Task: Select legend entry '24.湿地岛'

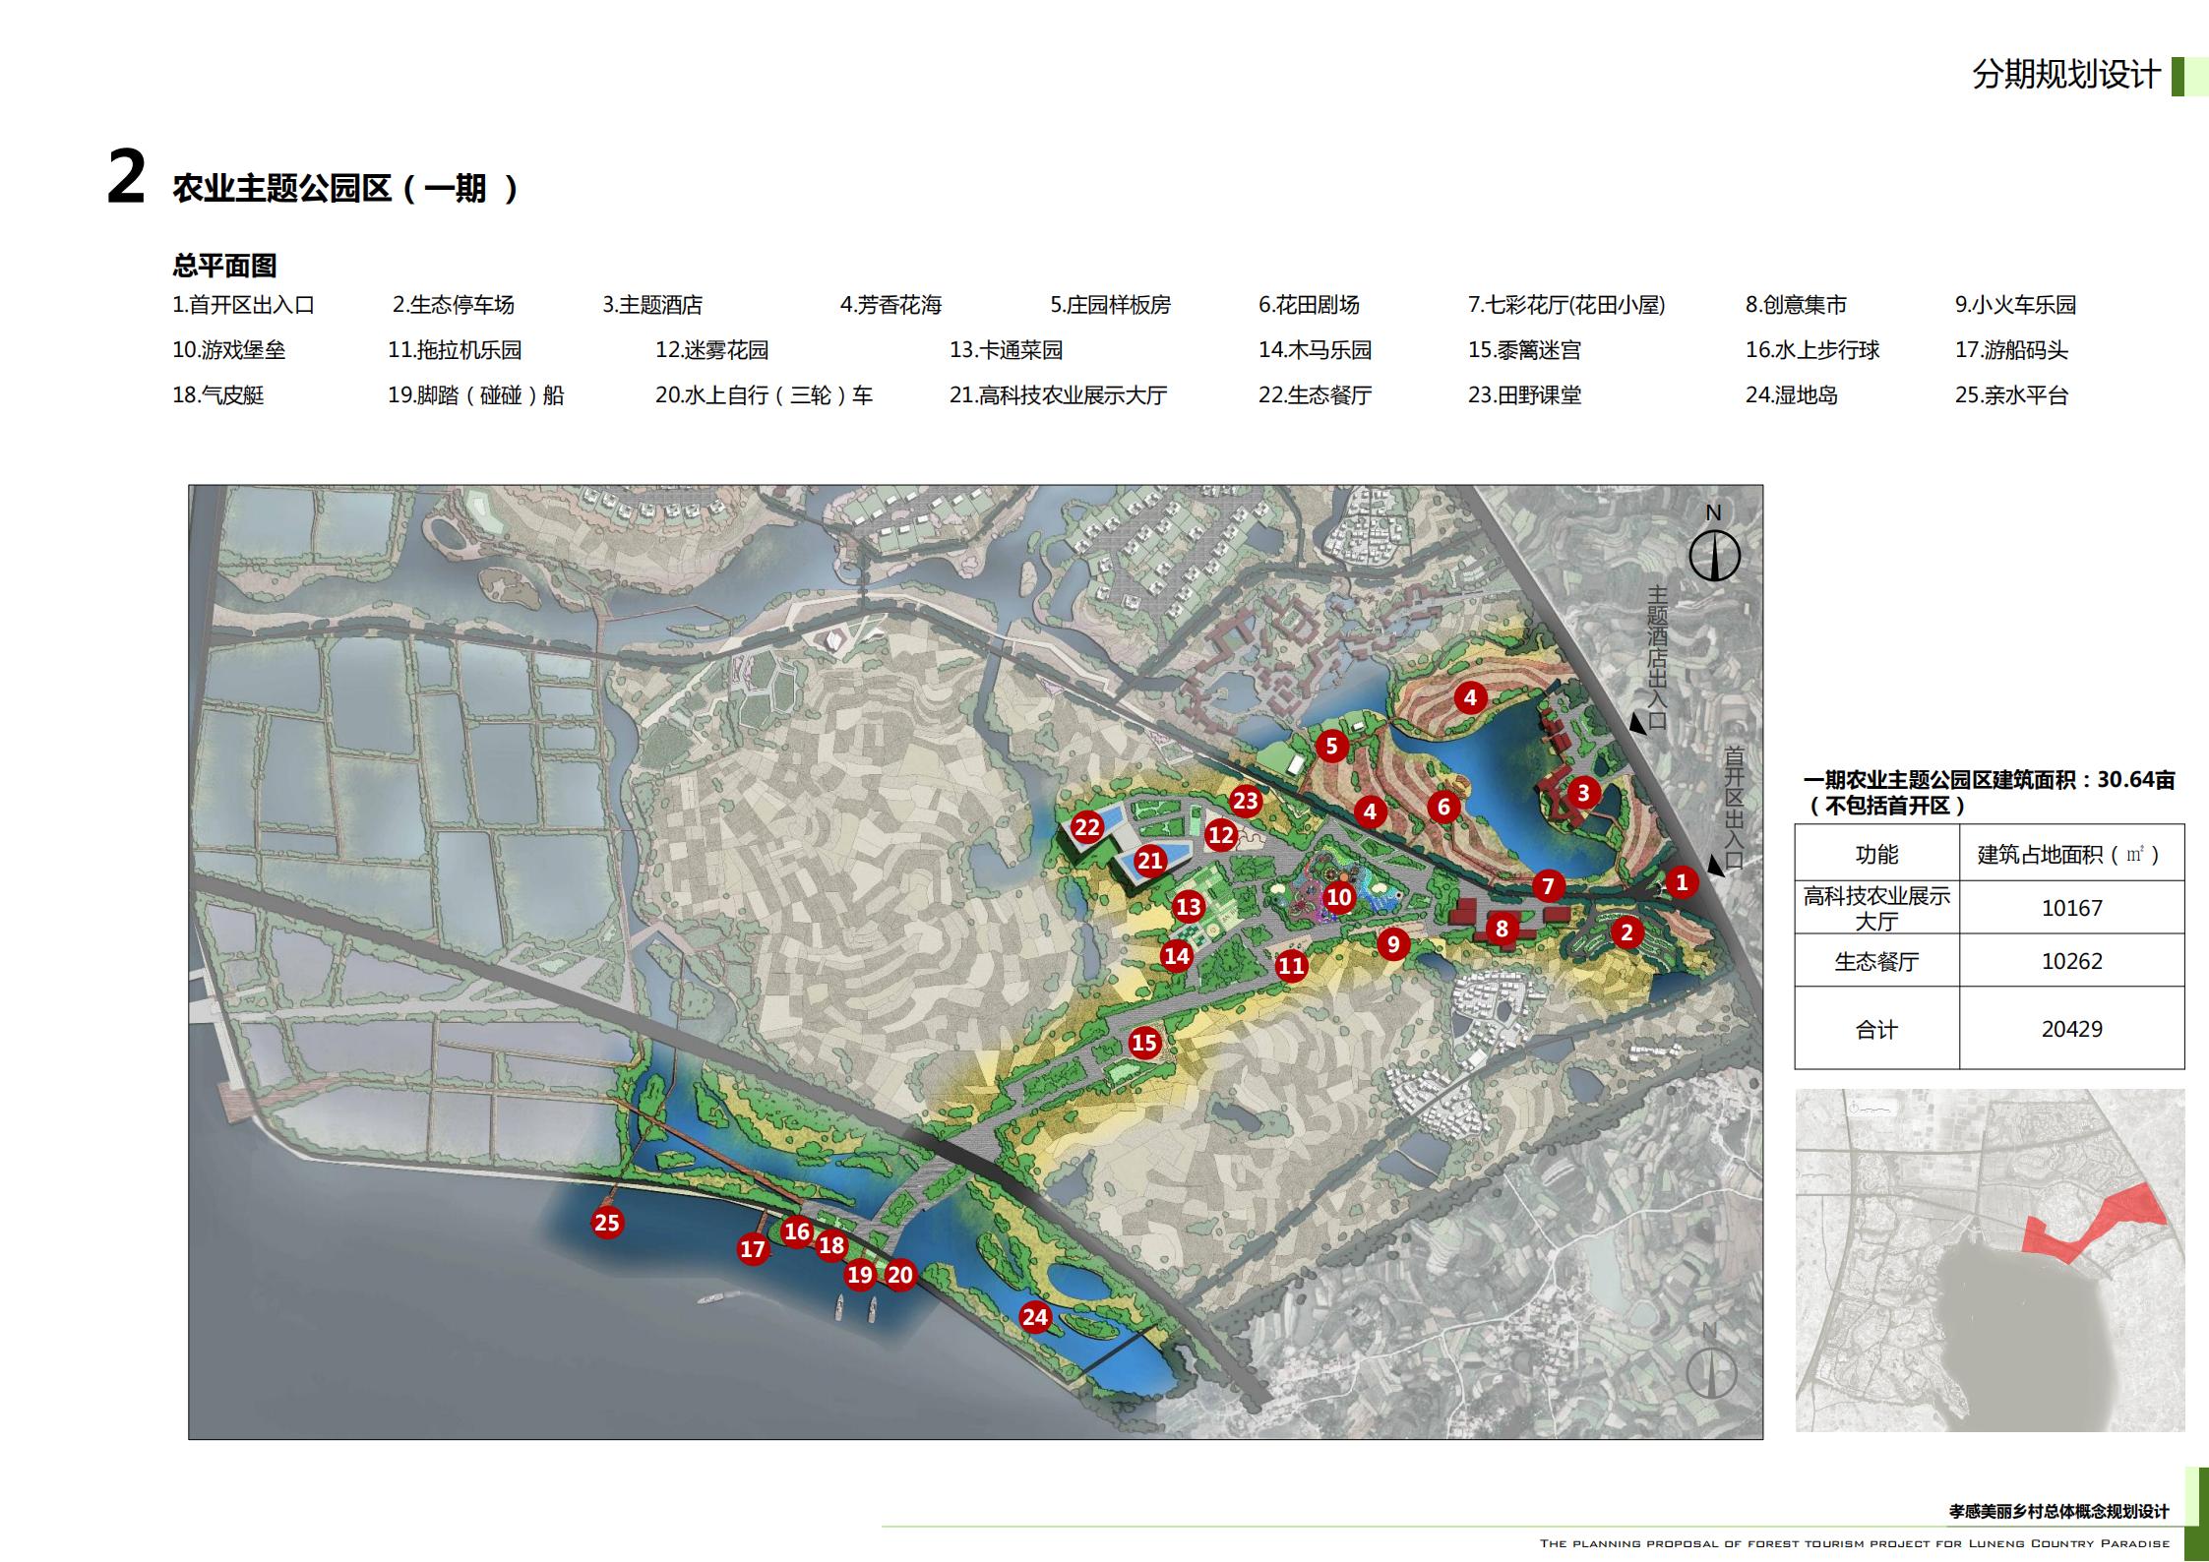Action: click(x=1793, y=395)
